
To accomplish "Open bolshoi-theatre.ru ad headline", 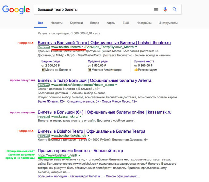I will click(x=104, y=43).
